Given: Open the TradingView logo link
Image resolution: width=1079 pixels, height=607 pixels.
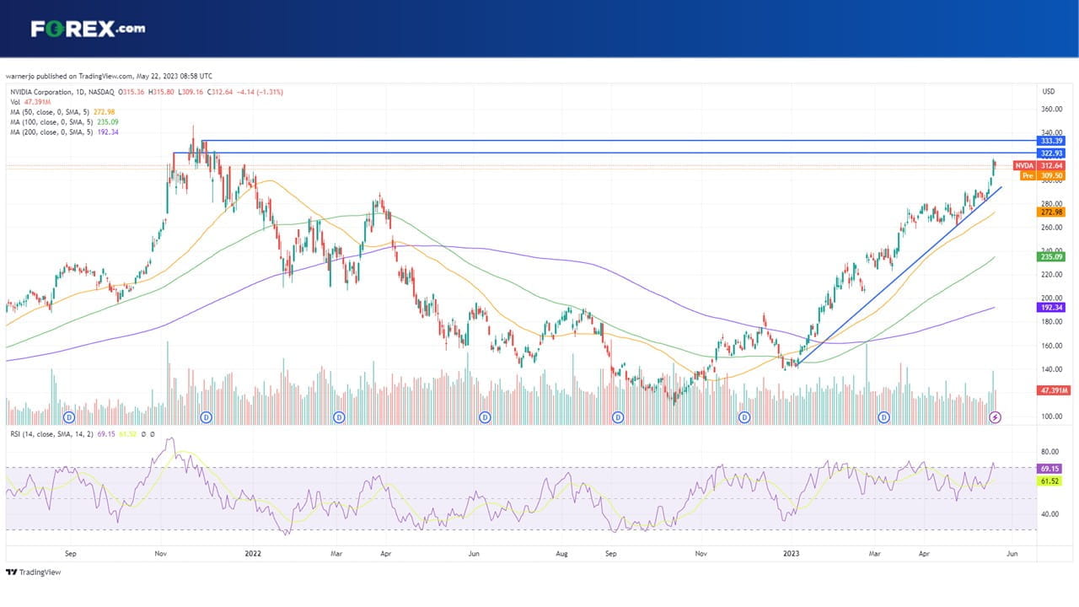Looking at the screenshot, I should (x=34, y=572).
